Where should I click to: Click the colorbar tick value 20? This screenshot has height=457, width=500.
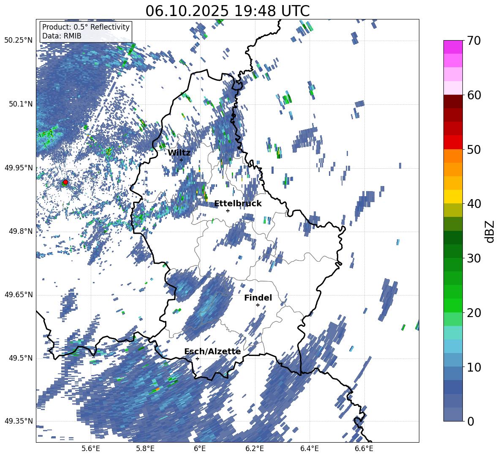(x=474, y=312)
